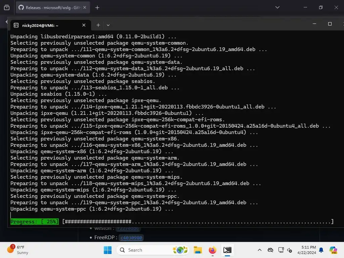Minimize the browser window
This screenshot has height=258, width=344.
click(x=305, y=7)
